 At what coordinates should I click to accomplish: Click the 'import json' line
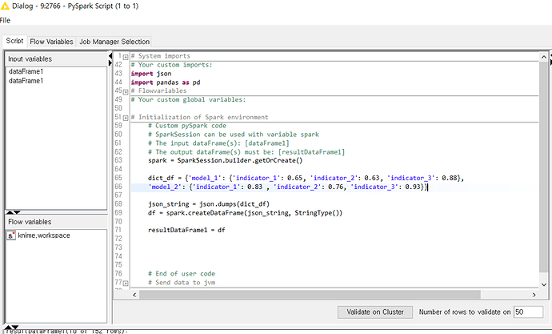coord(151,74)
